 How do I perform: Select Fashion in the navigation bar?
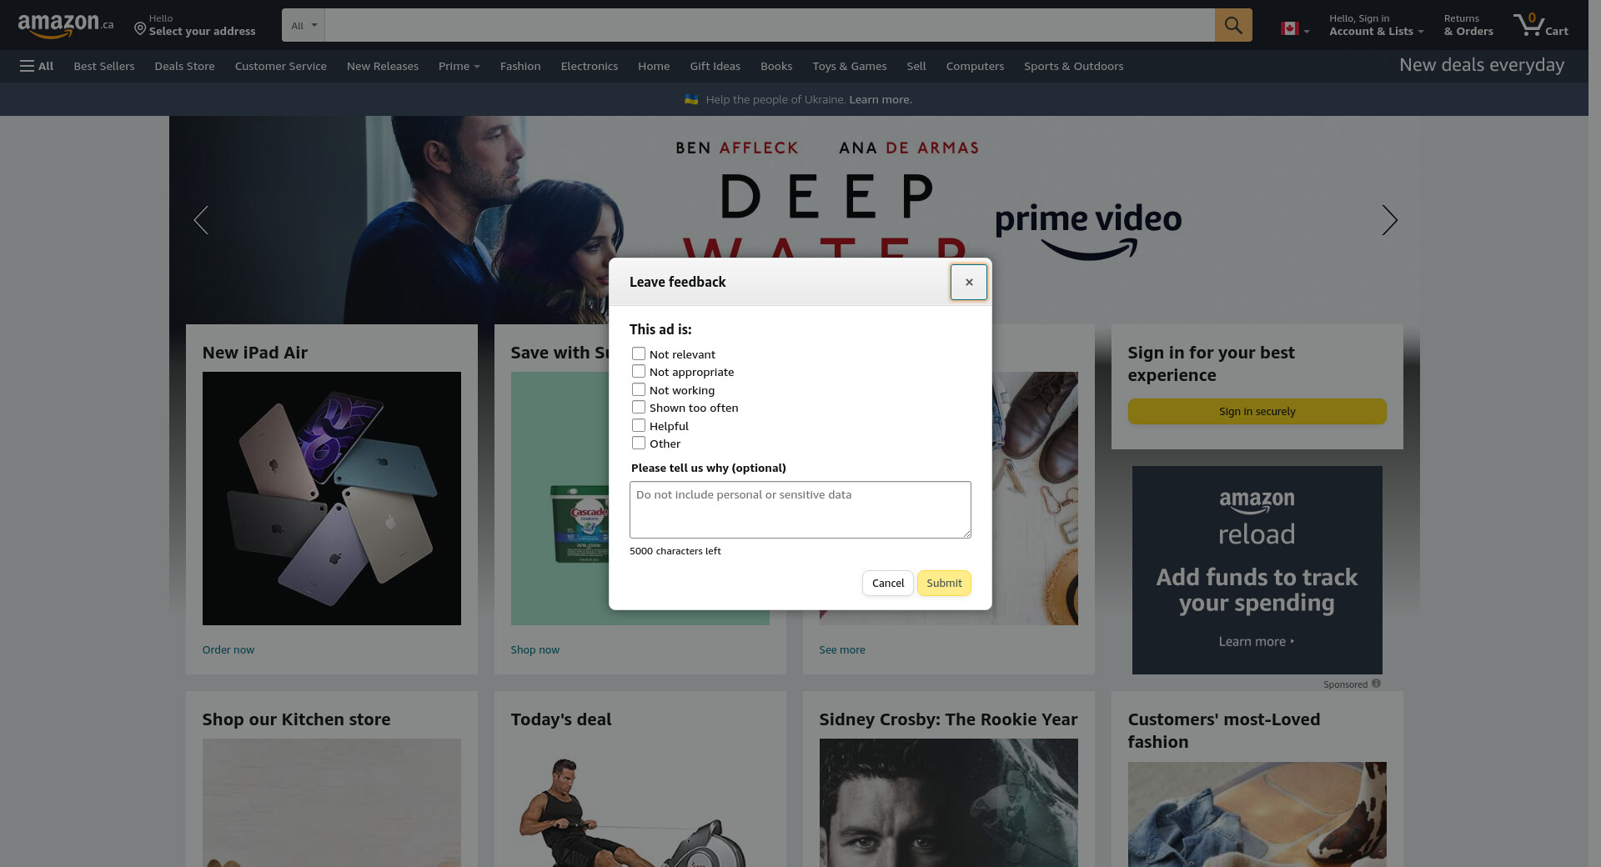coord(520,66)
